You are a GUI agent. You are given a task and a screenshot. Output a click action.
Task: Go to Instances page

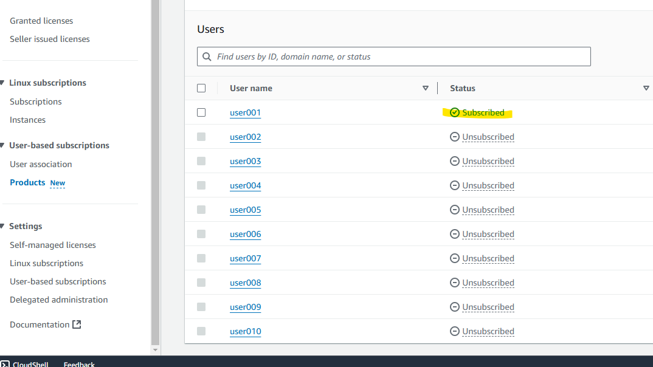pos(27,120)
